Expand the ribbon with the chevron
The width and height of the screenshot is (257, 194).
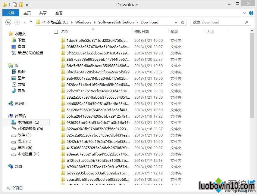click(x=245, y=13)
